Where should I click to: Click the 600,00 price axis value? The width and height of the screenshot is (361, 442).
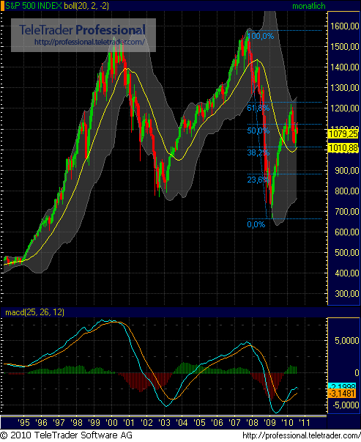pos(347,232)
